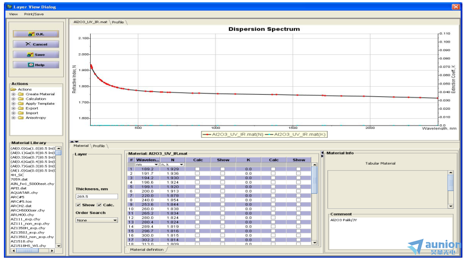Open the wavelength unit dropdown showing nm

click(147, 165)
